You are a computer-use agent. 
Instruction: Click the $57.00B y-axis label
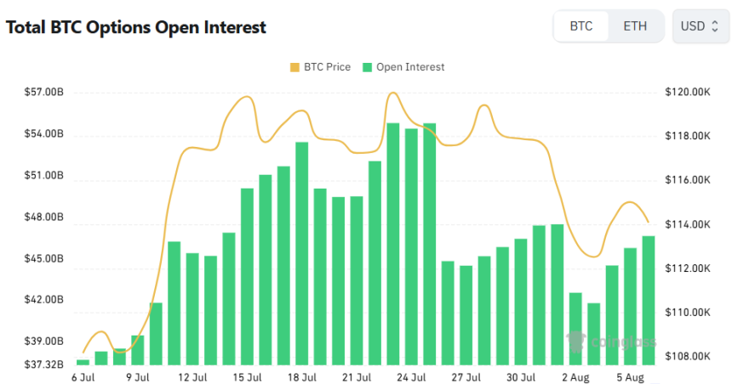pos(43,92)
